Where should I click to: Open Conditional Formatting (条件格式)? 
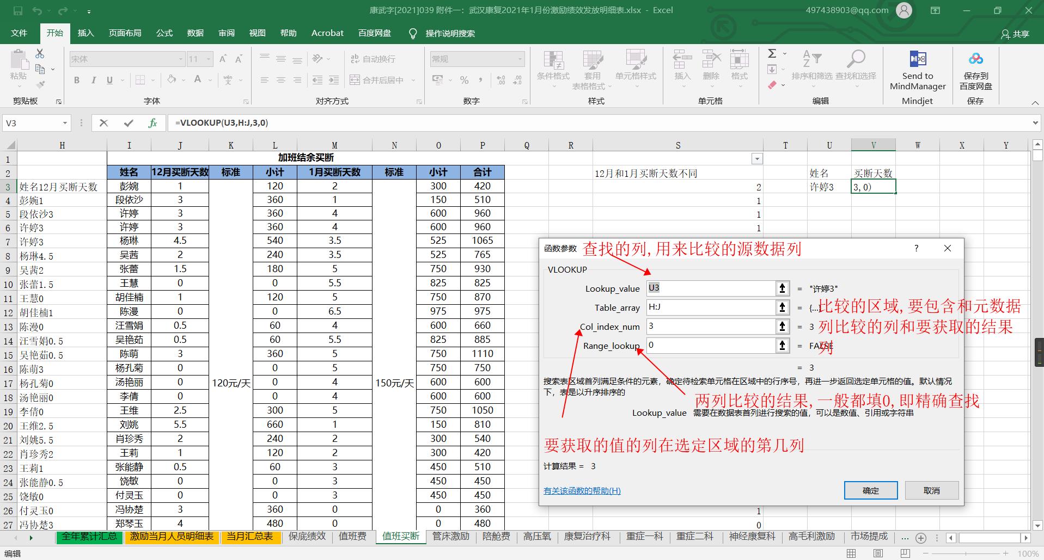[553, 70]
